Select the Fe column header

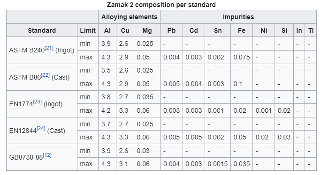pos(242,30)
